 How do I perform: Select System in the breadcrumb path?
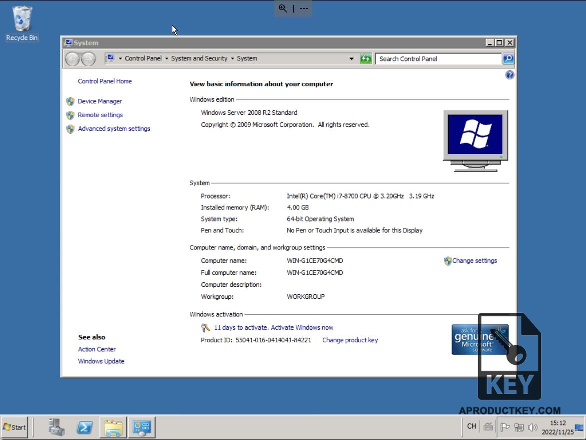tap(247, 58)
